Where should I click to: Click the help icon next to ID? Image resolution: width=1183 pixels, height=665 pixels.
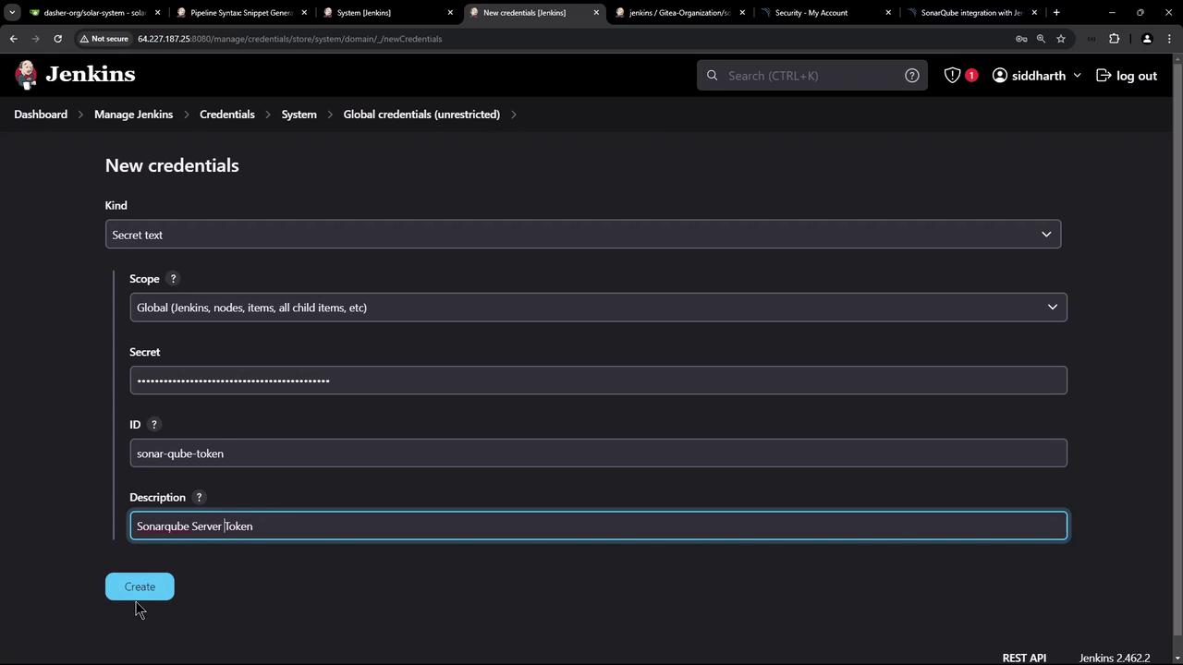pyautogui.click(x=154, y=425)
